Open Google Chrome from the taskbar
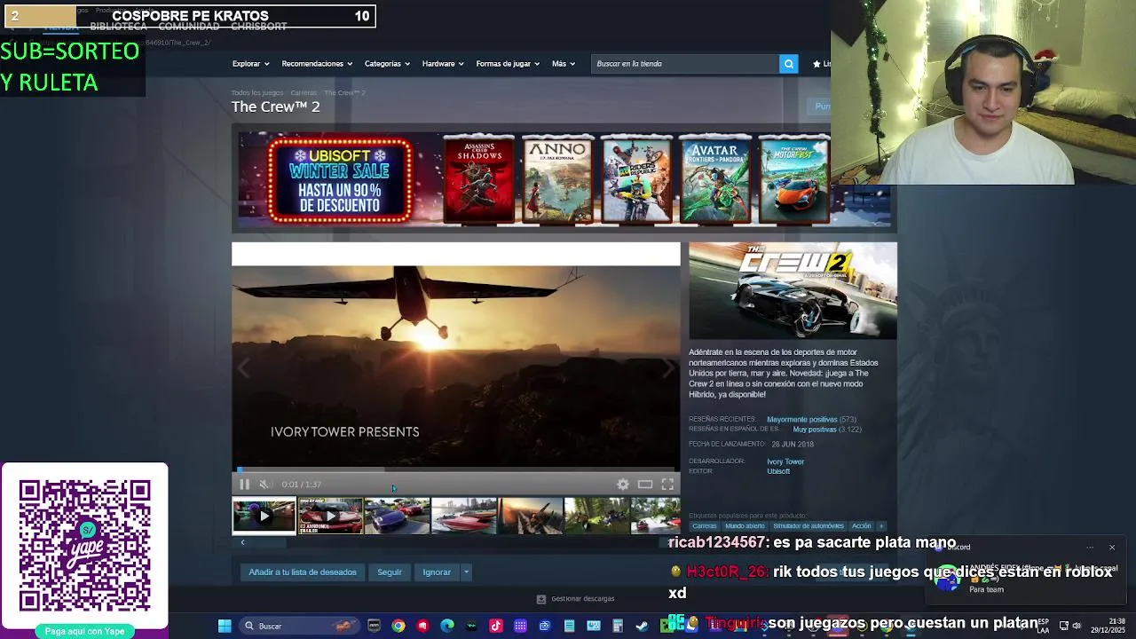The height and width of the screenshot is (639, 1136). (398, 626)
